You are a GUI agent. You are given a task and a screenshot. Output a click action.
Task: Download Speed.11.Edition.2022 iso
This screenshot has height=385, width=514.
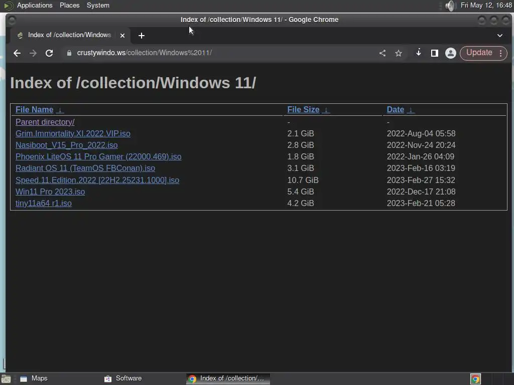point(97,180)
